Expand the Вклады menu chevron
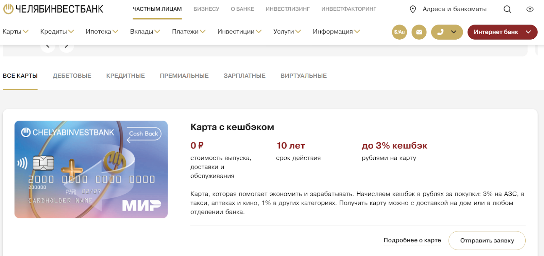The width and height of the screenshot is (544, 256). pos(157,32)
